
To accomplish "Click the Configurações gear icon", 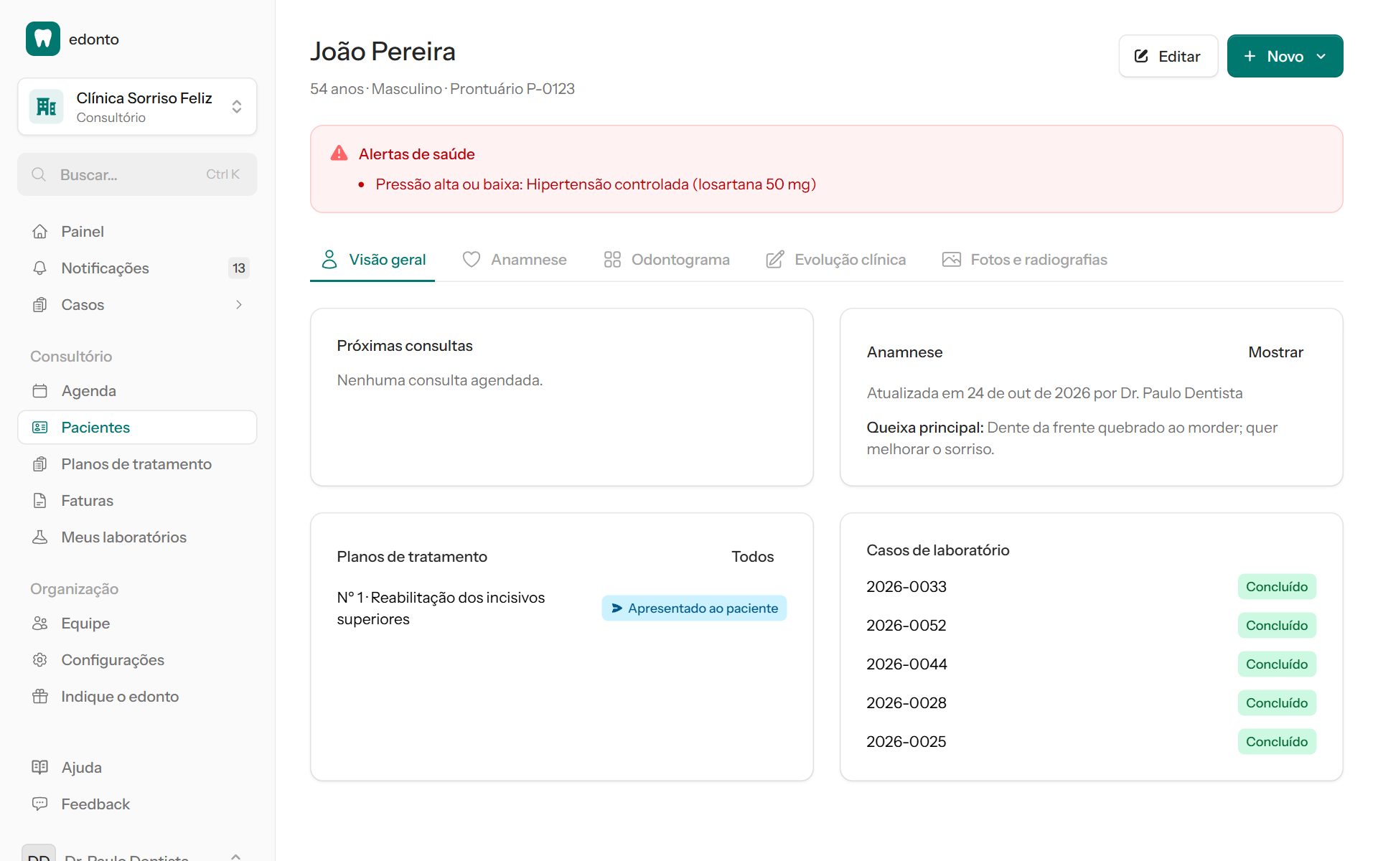I will tap(40, 660).
